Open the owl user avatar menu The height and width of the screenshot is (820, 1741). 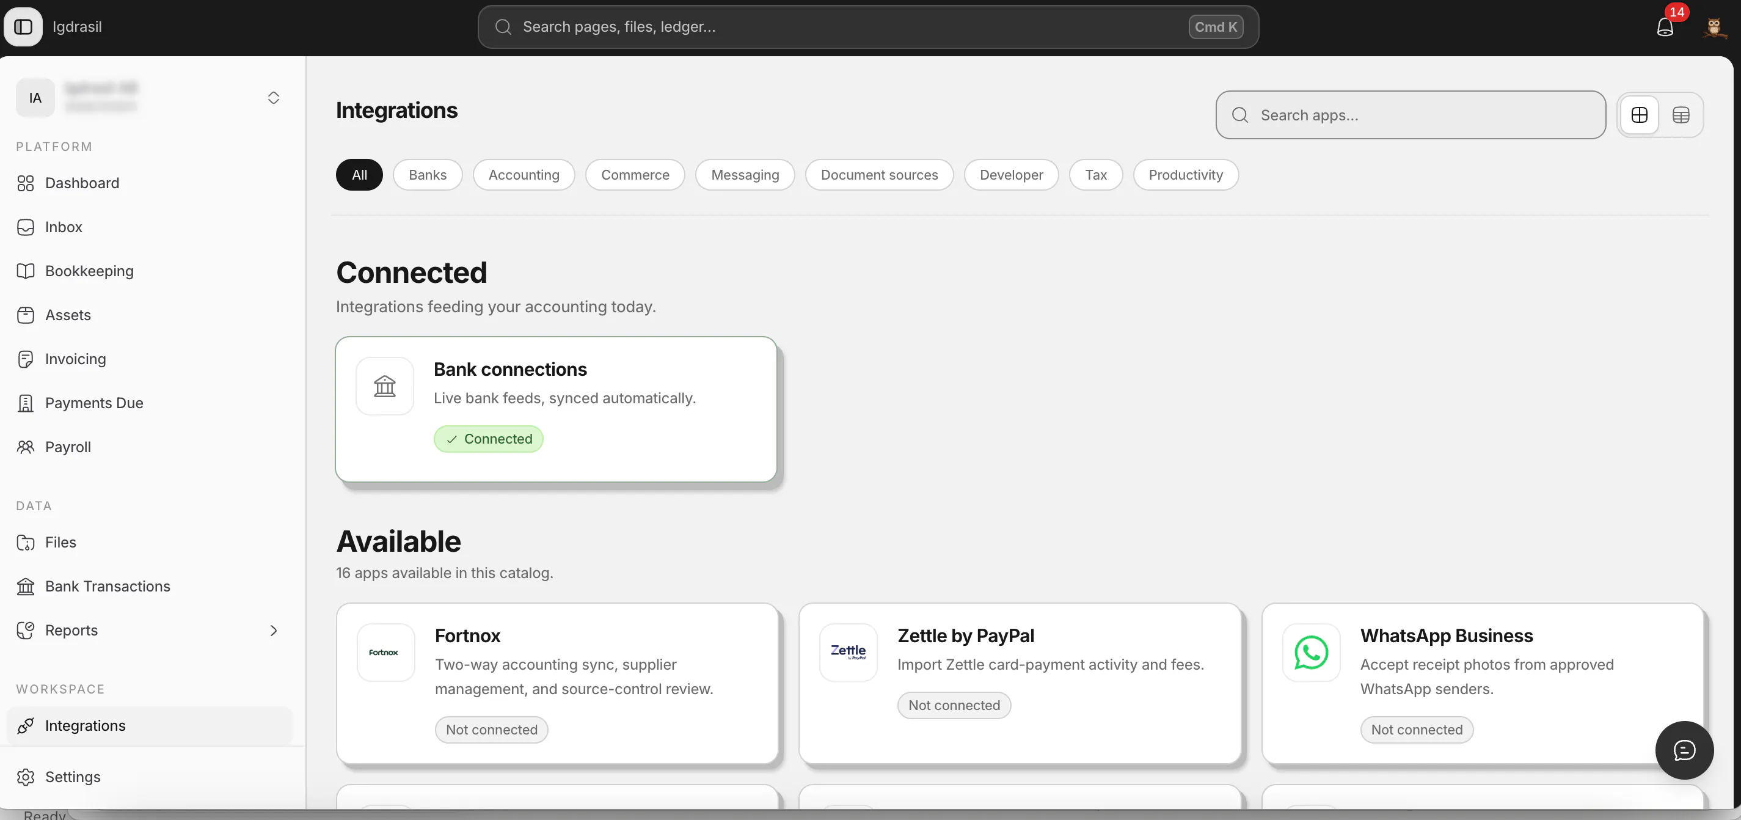(1714, 27)
